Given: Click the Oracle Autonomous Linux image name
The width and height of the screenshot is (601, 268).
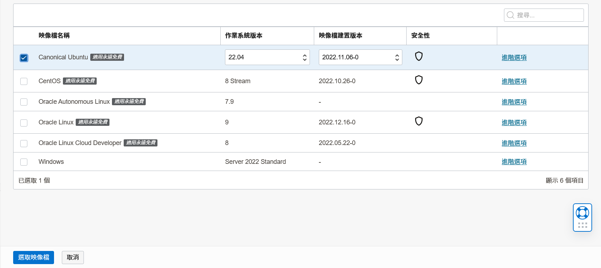Looking at the screenshot, I should click(x=74, y=102).
